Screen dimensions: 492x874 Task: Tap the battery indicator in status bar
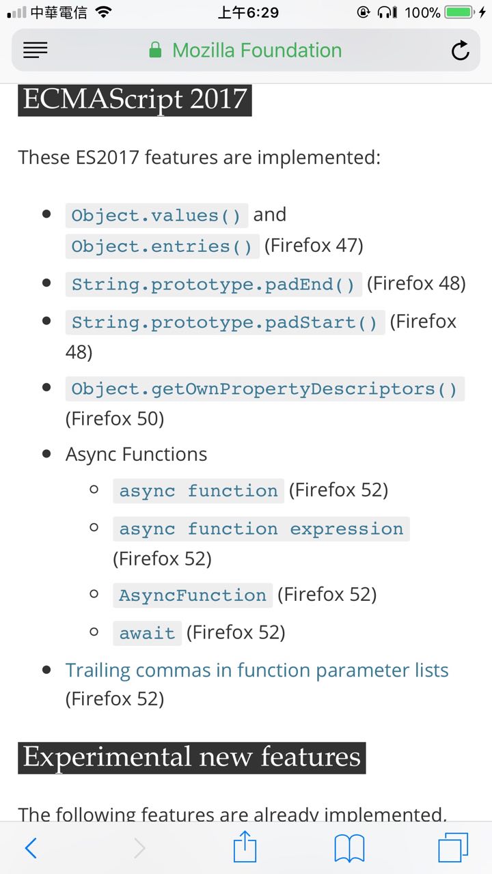459,12
